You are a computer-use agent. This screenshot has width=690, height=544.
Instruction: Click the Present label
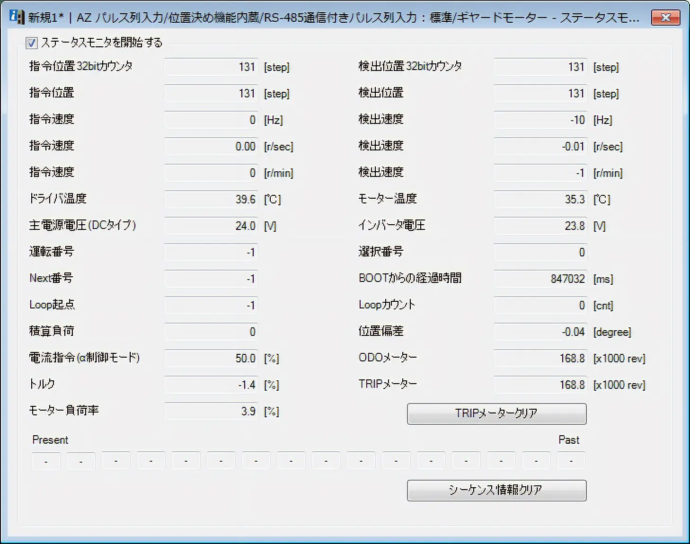point(50,440)
